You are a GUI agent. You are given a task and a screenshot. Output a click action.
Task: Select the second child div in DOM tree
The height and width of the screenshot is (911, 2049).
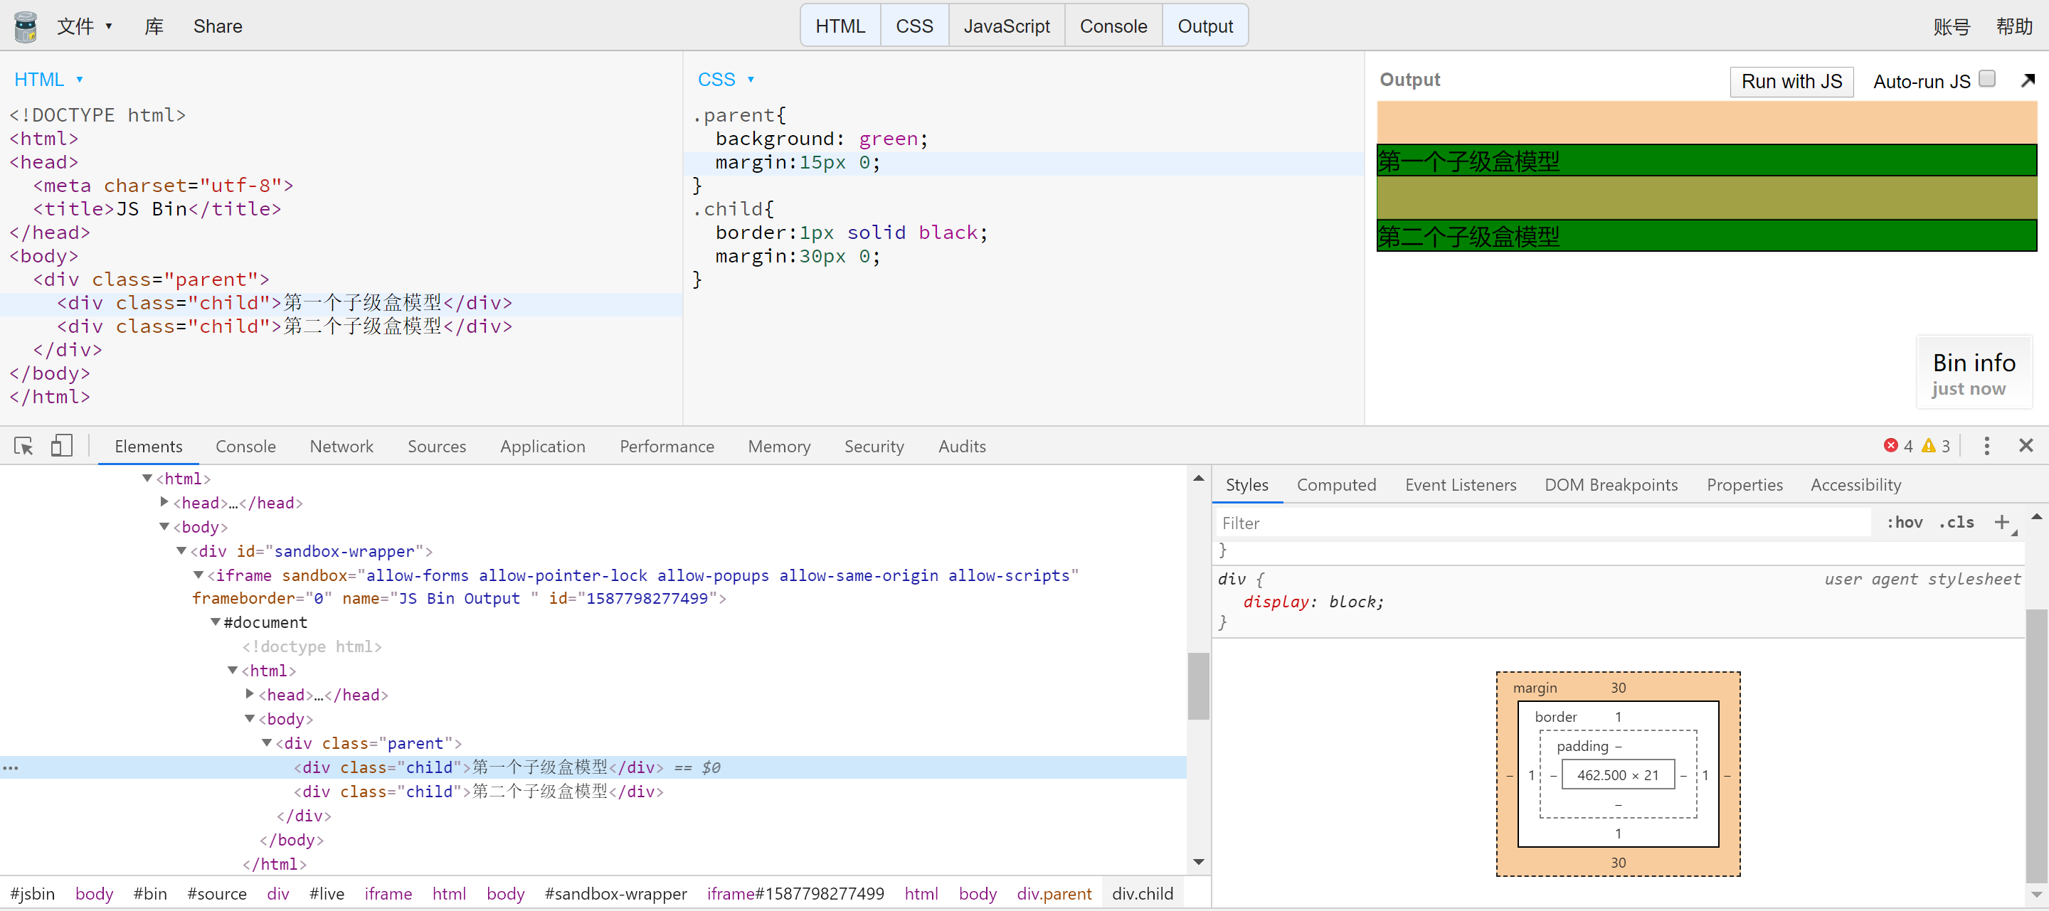478,791
